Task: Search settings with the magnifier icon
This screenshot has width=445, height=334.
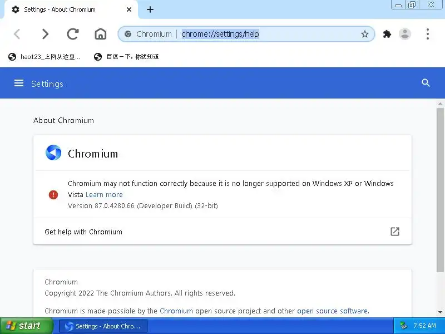Action: pos(426,83)
